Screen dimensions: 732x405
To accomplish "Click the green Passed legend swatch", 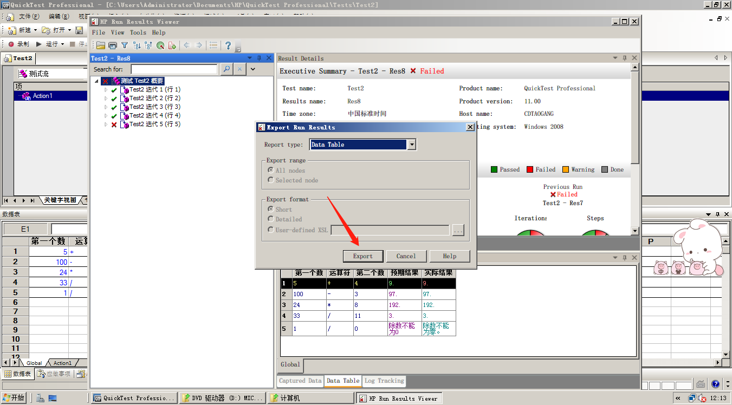I will click(x=494, y=169).
